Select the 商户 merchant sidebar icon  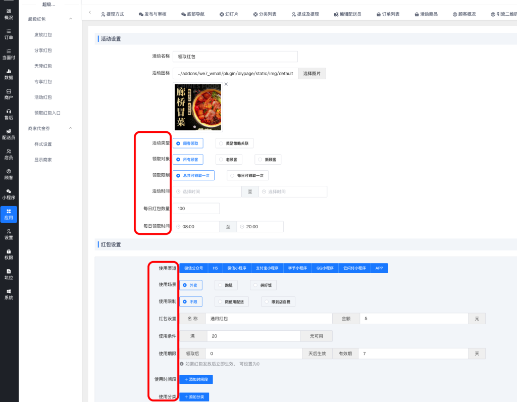[9, 94]
